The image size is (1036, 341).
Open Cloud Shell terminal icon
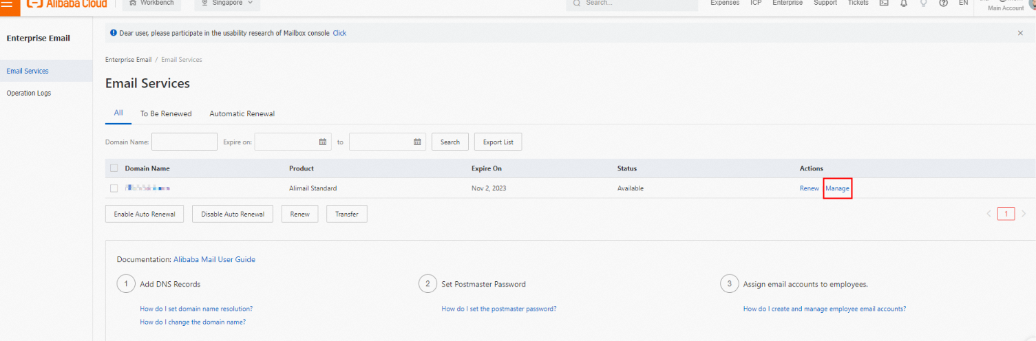tap(884, 3)
